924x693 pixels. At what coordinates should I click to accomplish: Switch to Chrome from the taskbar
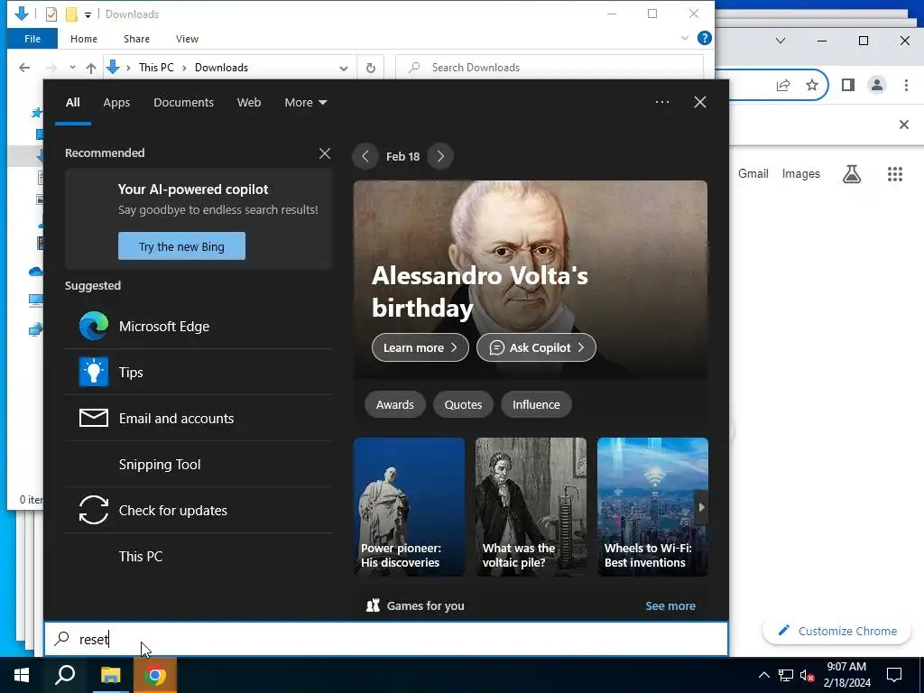tap(155, 675)
